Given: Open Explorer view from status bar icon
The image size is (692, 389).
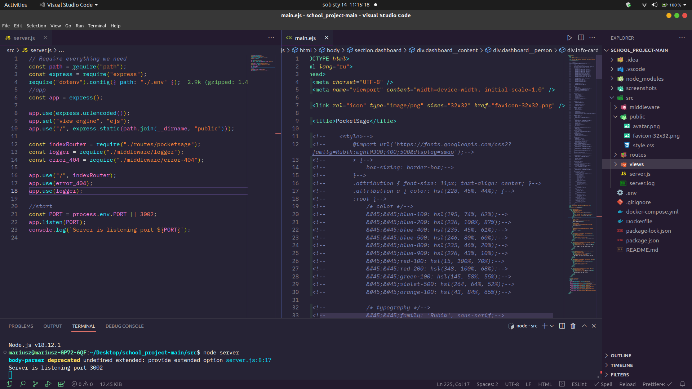Looking at the screenshot, I should pyautogui.click(x=10, y=384).
